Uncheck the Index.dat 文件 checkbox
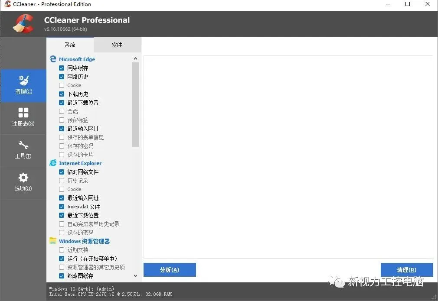Viewport: 438px width, 301px height. click(62, 207)
